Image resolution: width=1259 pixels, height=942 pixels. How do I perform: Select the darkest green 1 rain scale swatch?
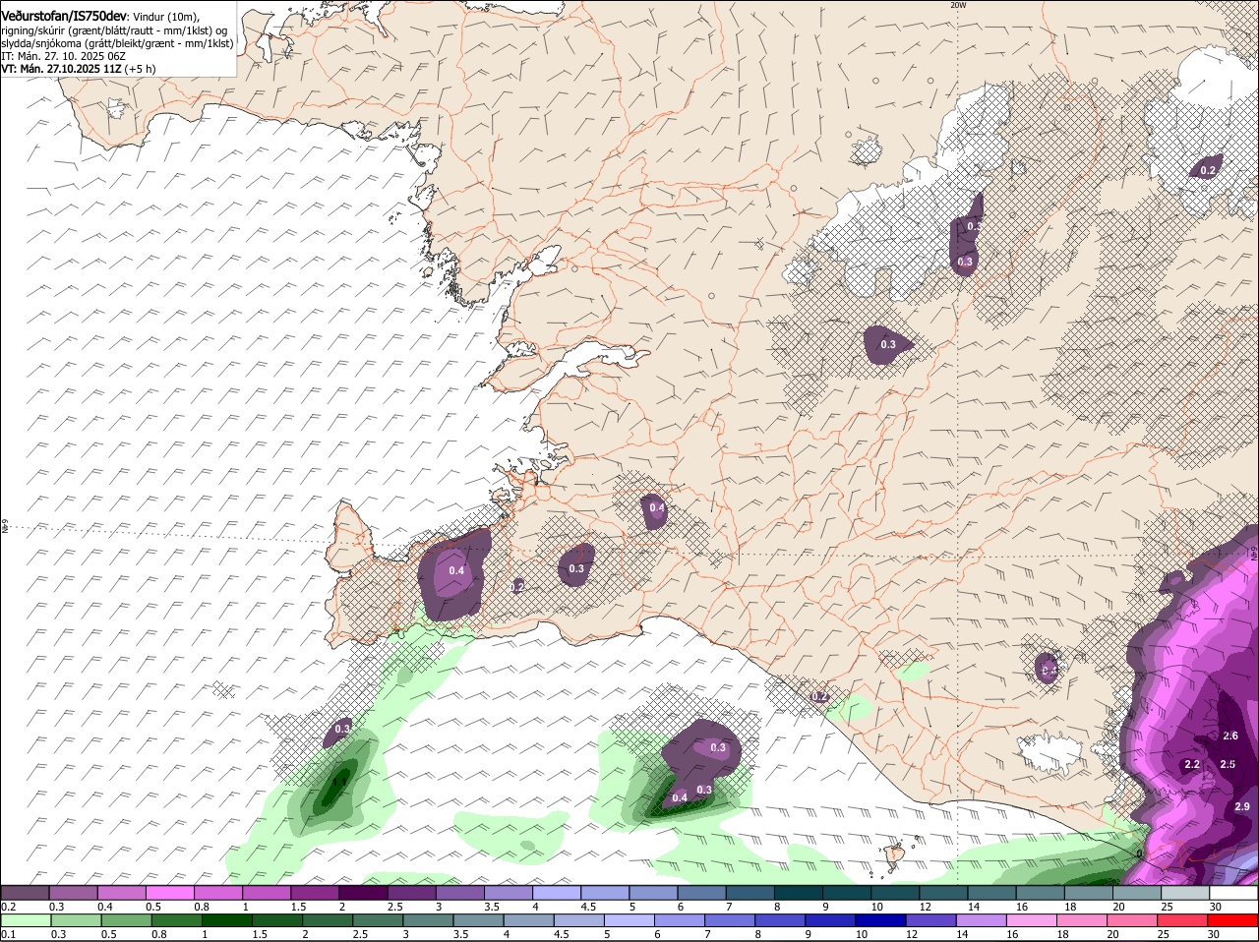coord(225,920)
